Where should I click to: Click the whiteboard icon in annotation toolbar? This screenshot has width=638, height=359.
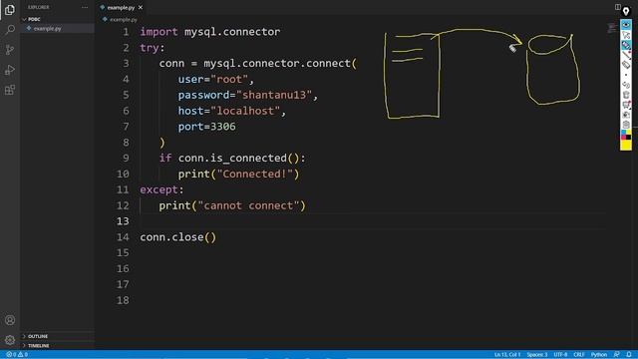626,105
